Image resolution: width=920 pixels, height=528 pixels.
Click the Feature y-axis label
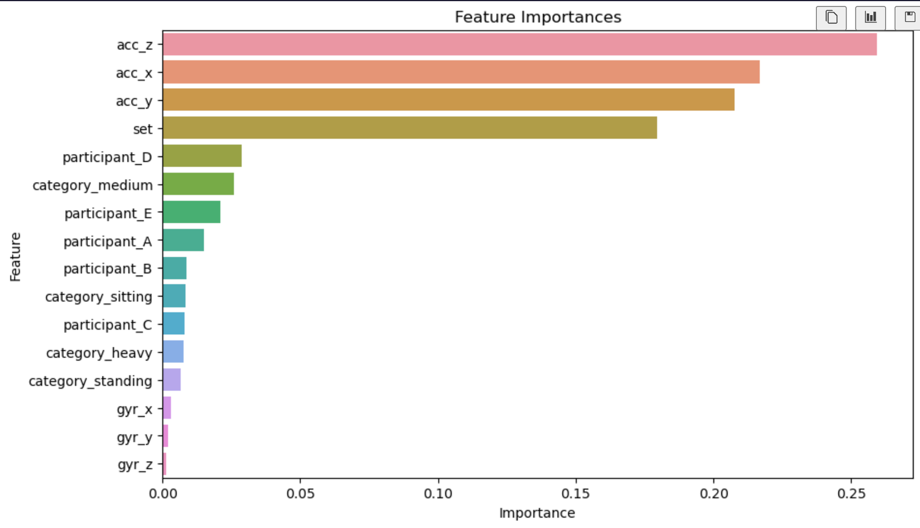pos(15,257)
